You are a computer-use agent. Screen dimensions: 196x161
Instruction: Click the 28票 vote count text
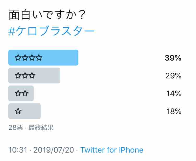click(16, 127)
